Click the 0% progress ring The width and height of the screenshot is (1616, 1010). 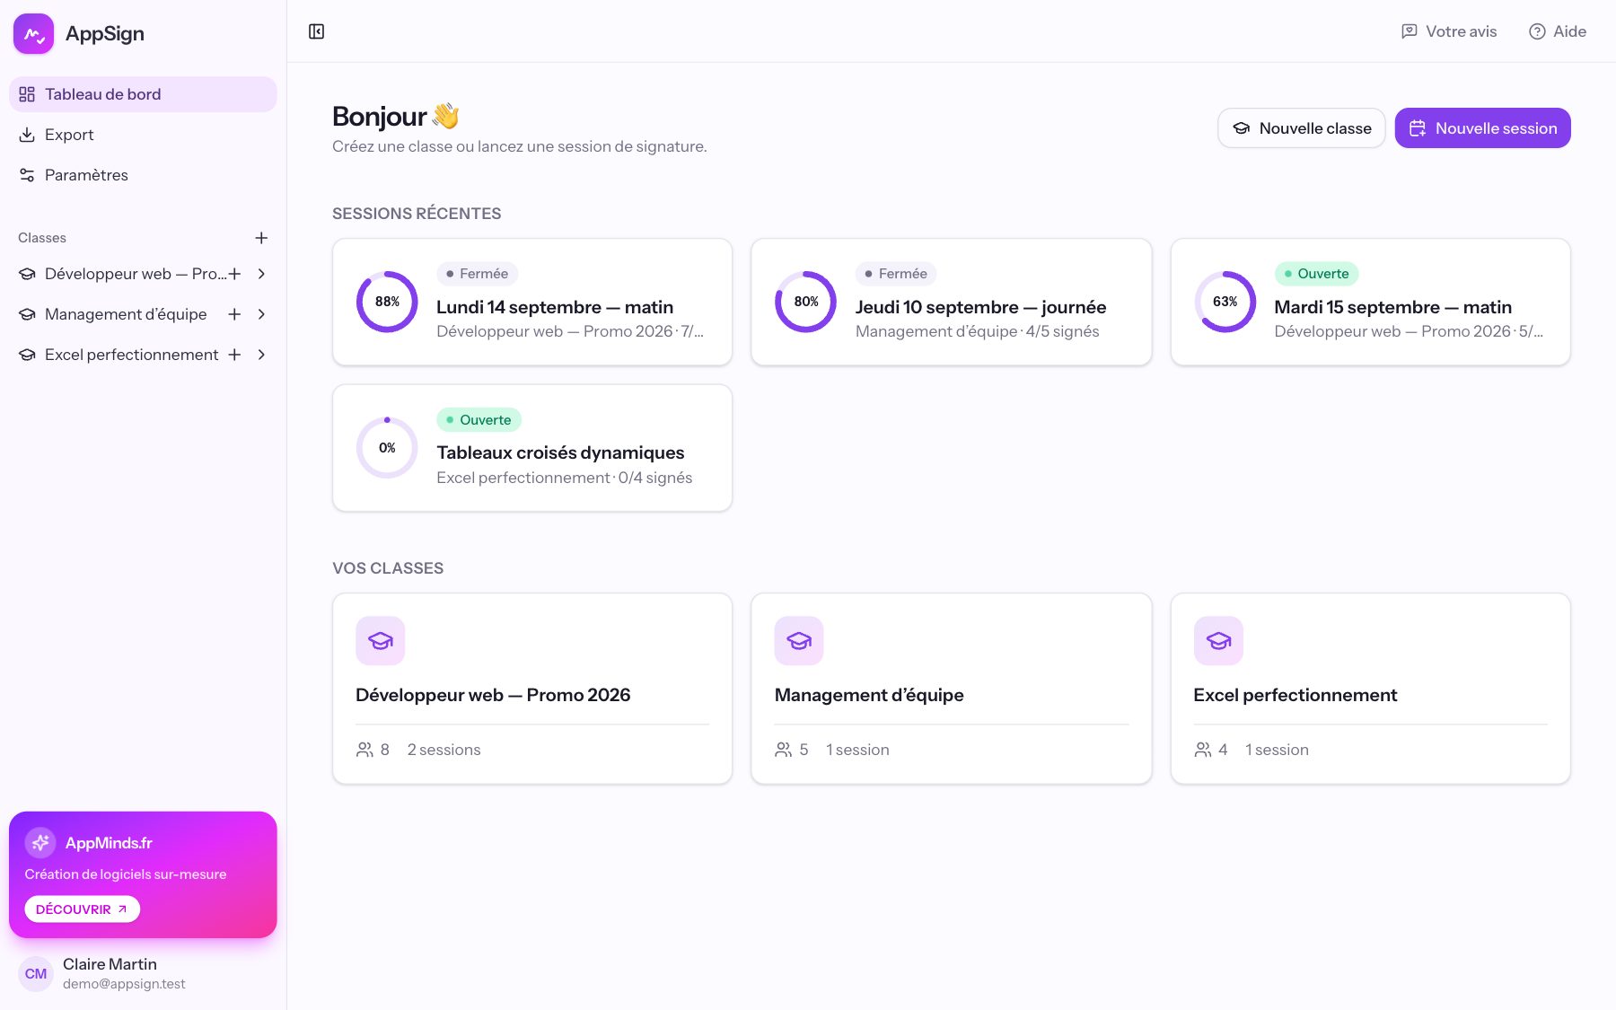click(x=387, y=448)
